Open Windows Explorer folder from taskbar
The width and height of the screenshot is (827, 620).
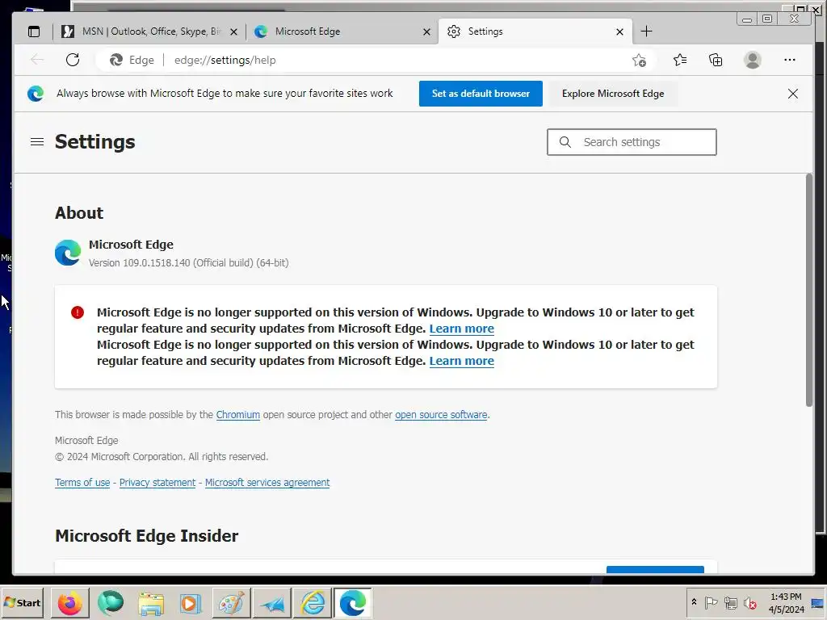[151, 603]
